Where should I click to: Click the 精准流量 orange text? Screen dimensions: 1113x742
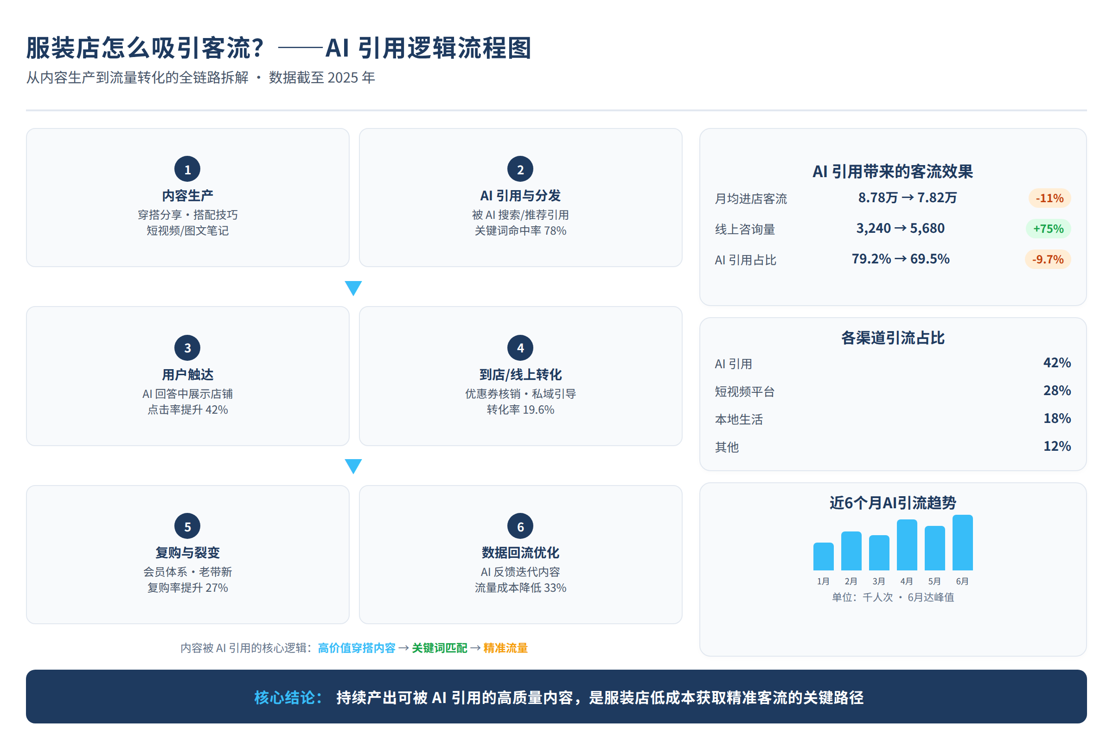coord(505,648)
